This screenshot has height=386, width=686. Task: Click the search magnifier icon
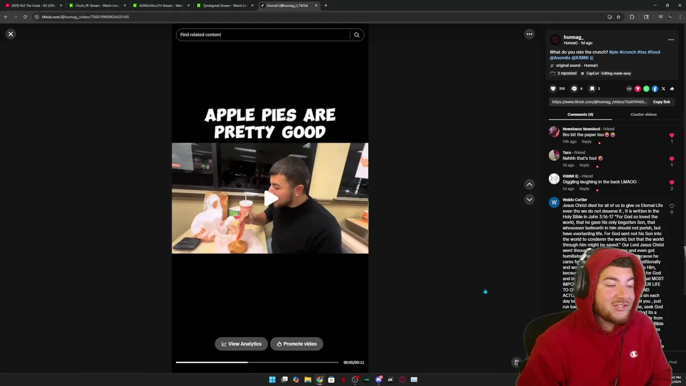(356, 35)
